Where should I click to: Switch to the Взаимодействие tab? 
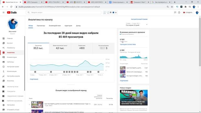point(55,26)
